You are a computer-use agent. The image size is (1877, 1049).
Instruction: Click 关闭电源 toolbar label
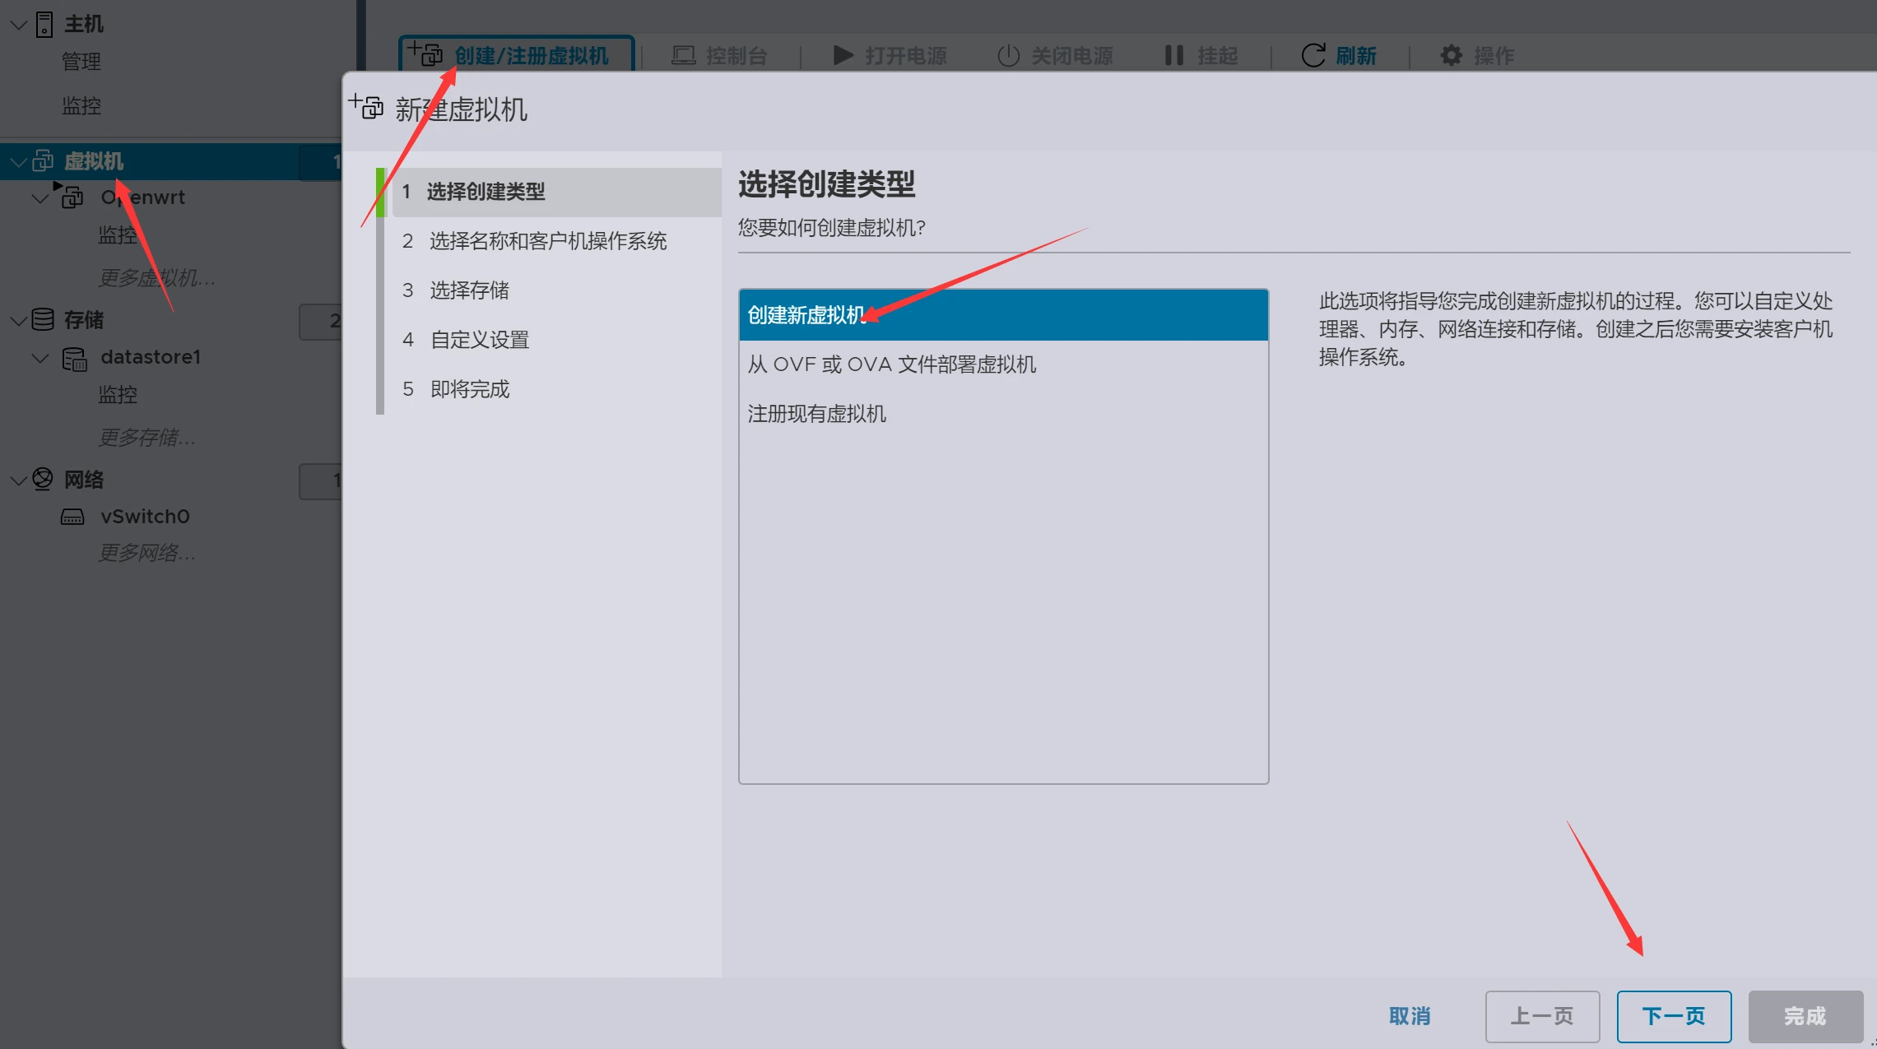tap(1072, 56)
